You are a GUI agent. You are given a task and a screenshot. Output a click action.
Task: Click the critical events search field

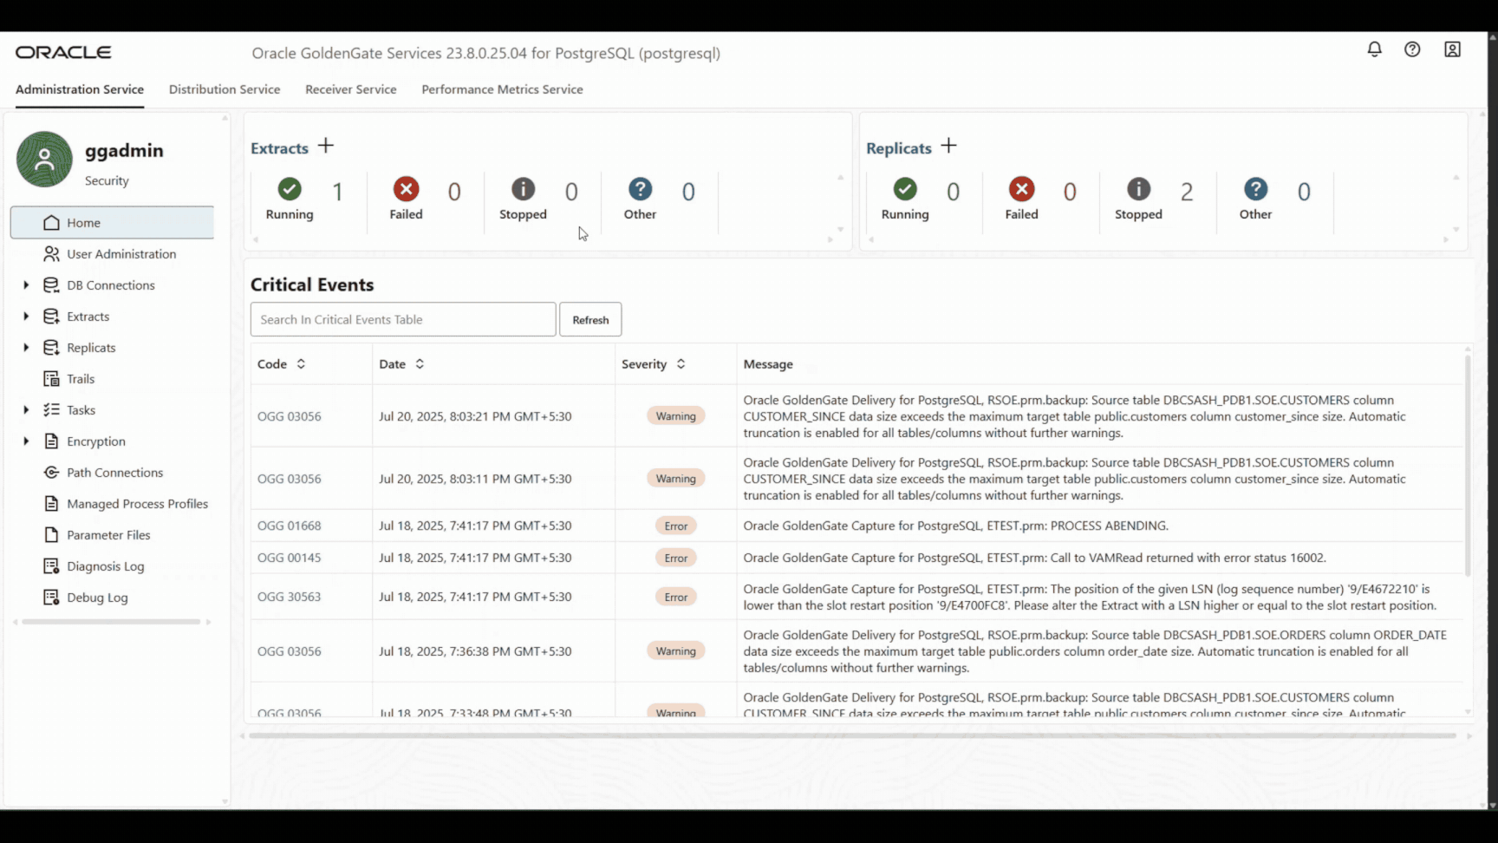402,319
